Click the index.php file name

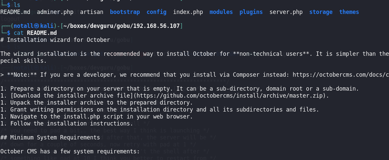(188, 12)
